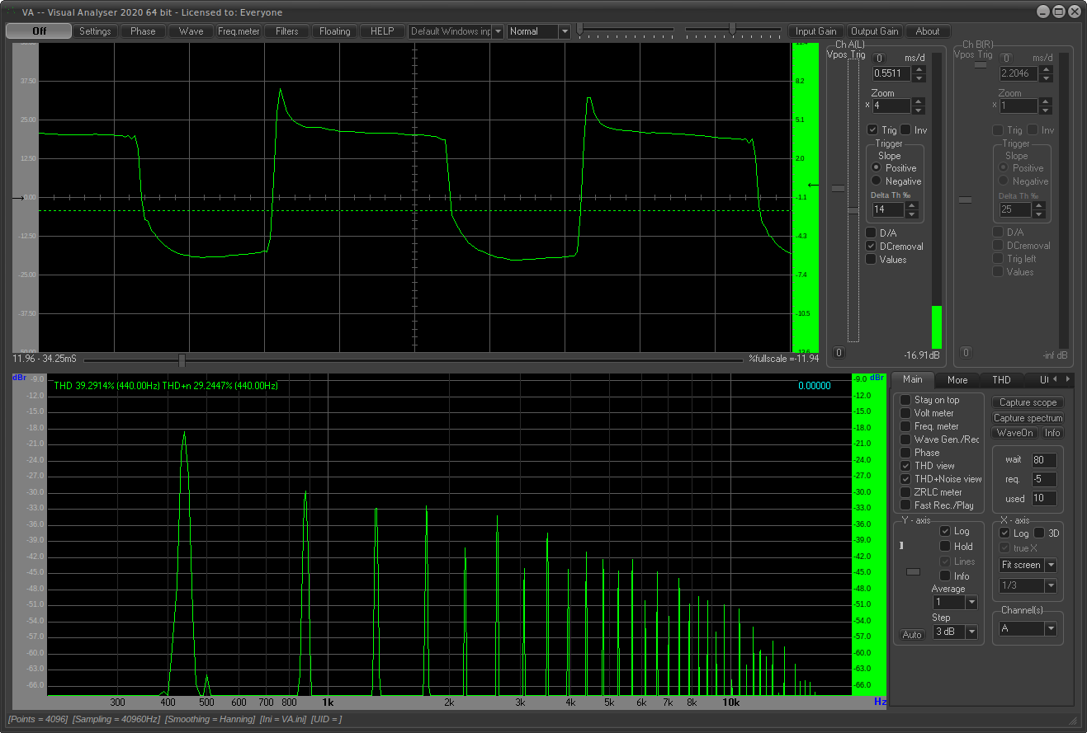The width and height of the screenshot is (1087, 733).
Task: Decrease Ch A ms/d with the down arrow
Action: point(919,78)
